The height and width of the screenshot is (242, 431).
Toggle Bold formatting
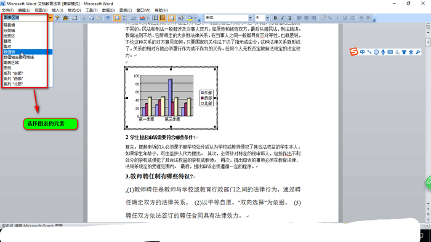click(x=275, y=18)
